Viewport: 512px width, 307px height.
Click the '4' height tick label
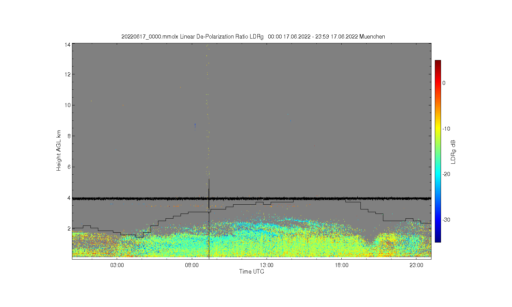point(69,198)
